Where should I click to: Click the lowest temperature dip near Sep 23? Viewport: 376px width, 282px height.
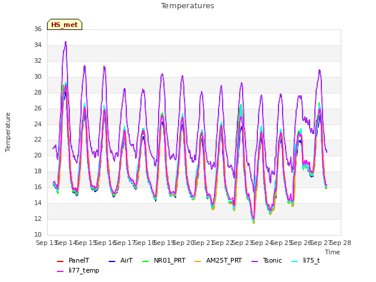tap(254, 222)
